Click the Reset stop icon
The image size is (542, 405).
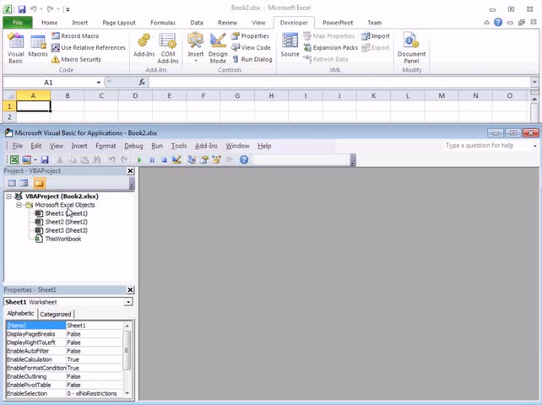click(x=164, y=159)
